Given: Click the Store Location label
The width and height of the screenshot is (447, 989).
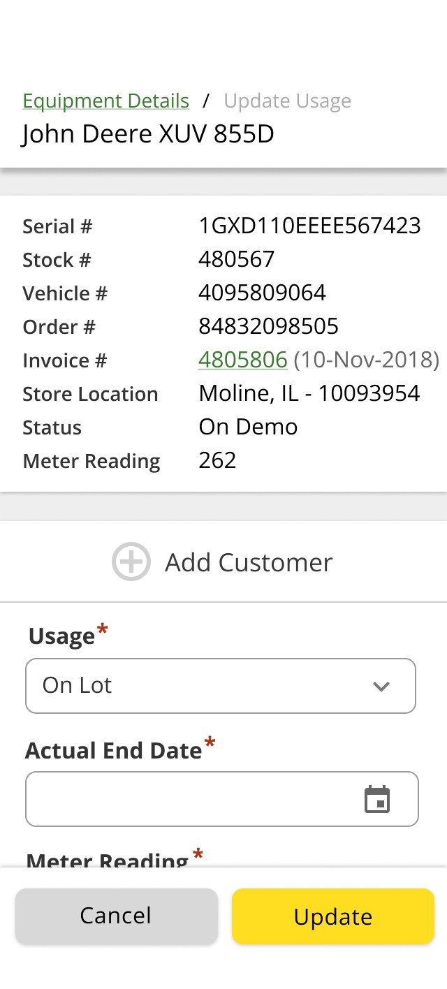Looking at the screenshot, I should tap(90, 394).
